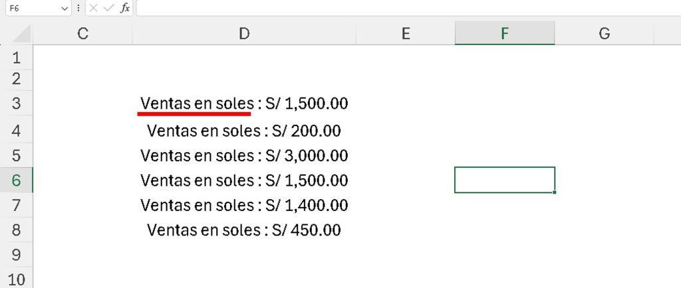This screenshot has height=288, width=681.
Task: Open the Name Box dropdown arrow
Action: click(65, 8)
